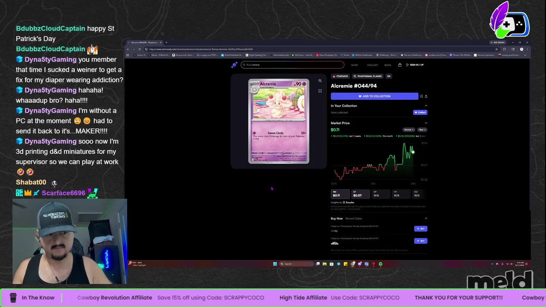Click BUY for the eBay listing

(x=421, y=229)
